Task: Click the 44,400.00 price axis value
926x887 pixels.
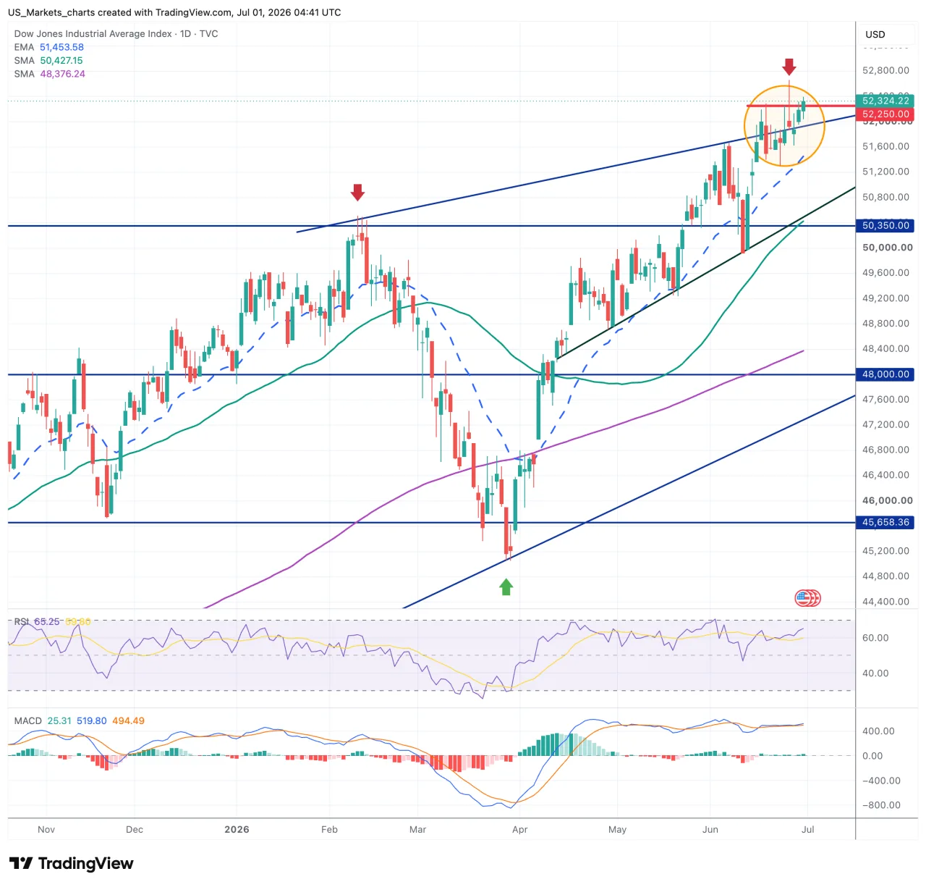Action: point(885,602)
